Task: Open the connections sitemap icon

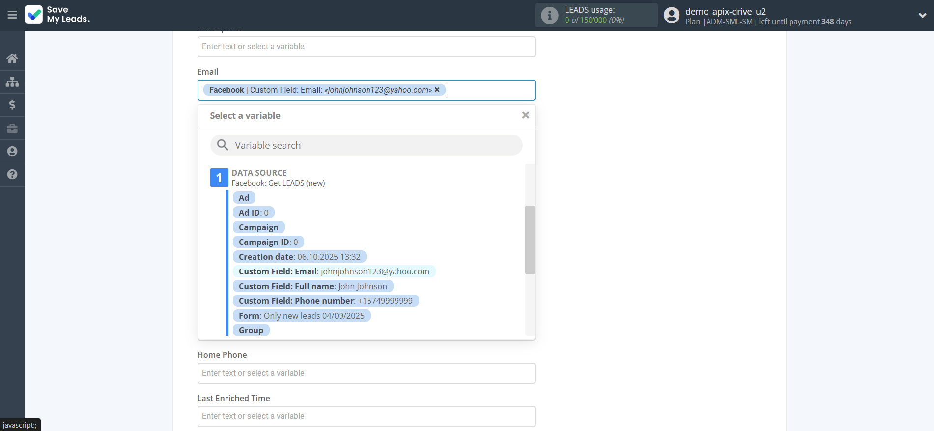Action: coord(12,81)
